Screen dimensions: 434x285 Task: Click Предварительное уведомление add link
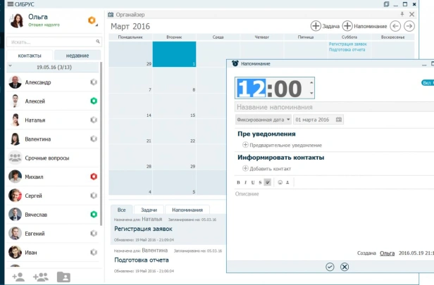click(283, 145)
